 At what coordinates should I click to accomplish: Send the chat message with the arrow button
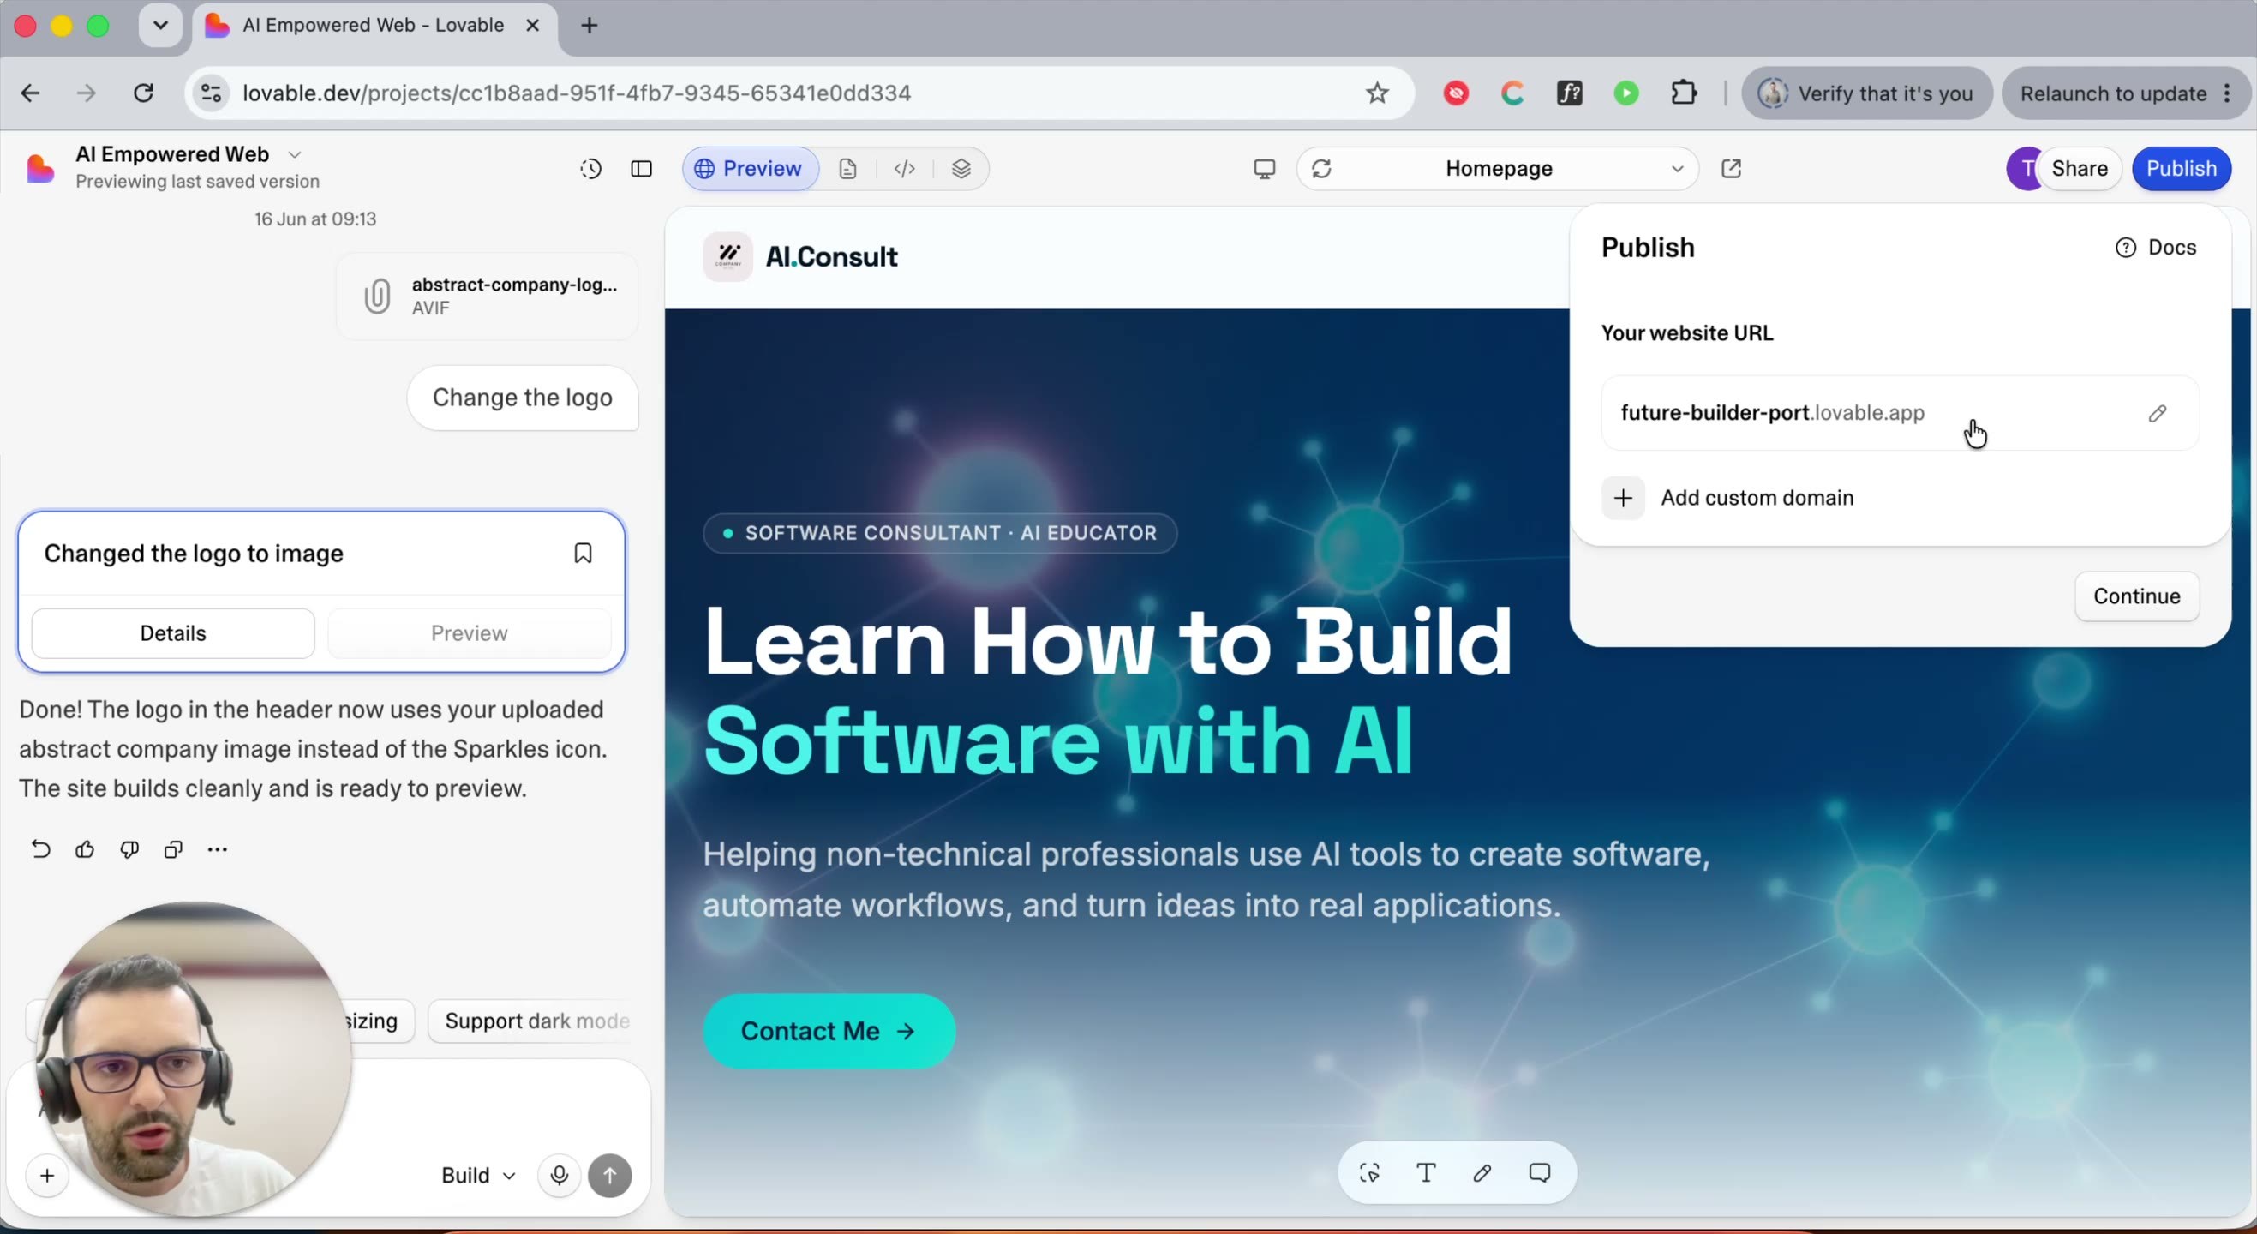pyautogui.click(x=610, y=1174)
